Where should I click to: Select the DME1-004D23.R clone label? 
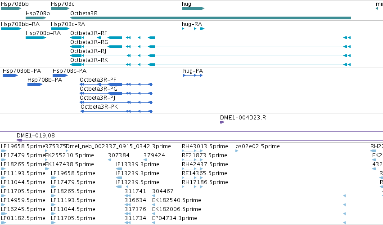click(x=243, y=118)
